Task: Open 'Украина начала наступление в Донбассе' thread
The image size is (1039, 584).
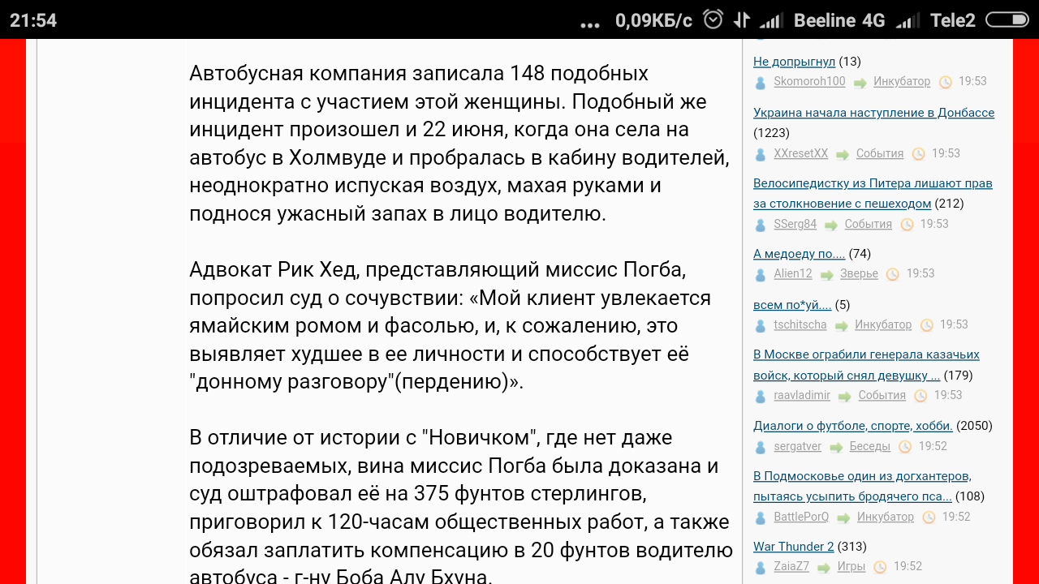Action: (x=873, y=113)
